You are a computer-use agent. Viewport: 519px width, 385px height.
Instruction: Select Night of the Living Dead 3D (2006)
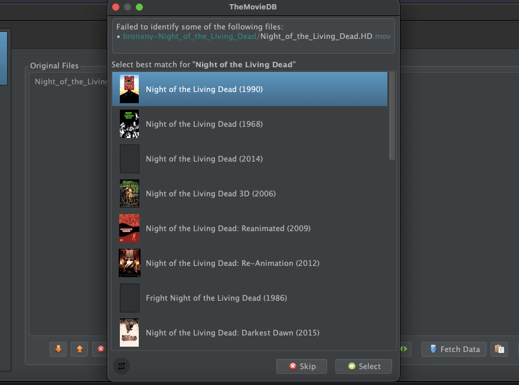250,193
